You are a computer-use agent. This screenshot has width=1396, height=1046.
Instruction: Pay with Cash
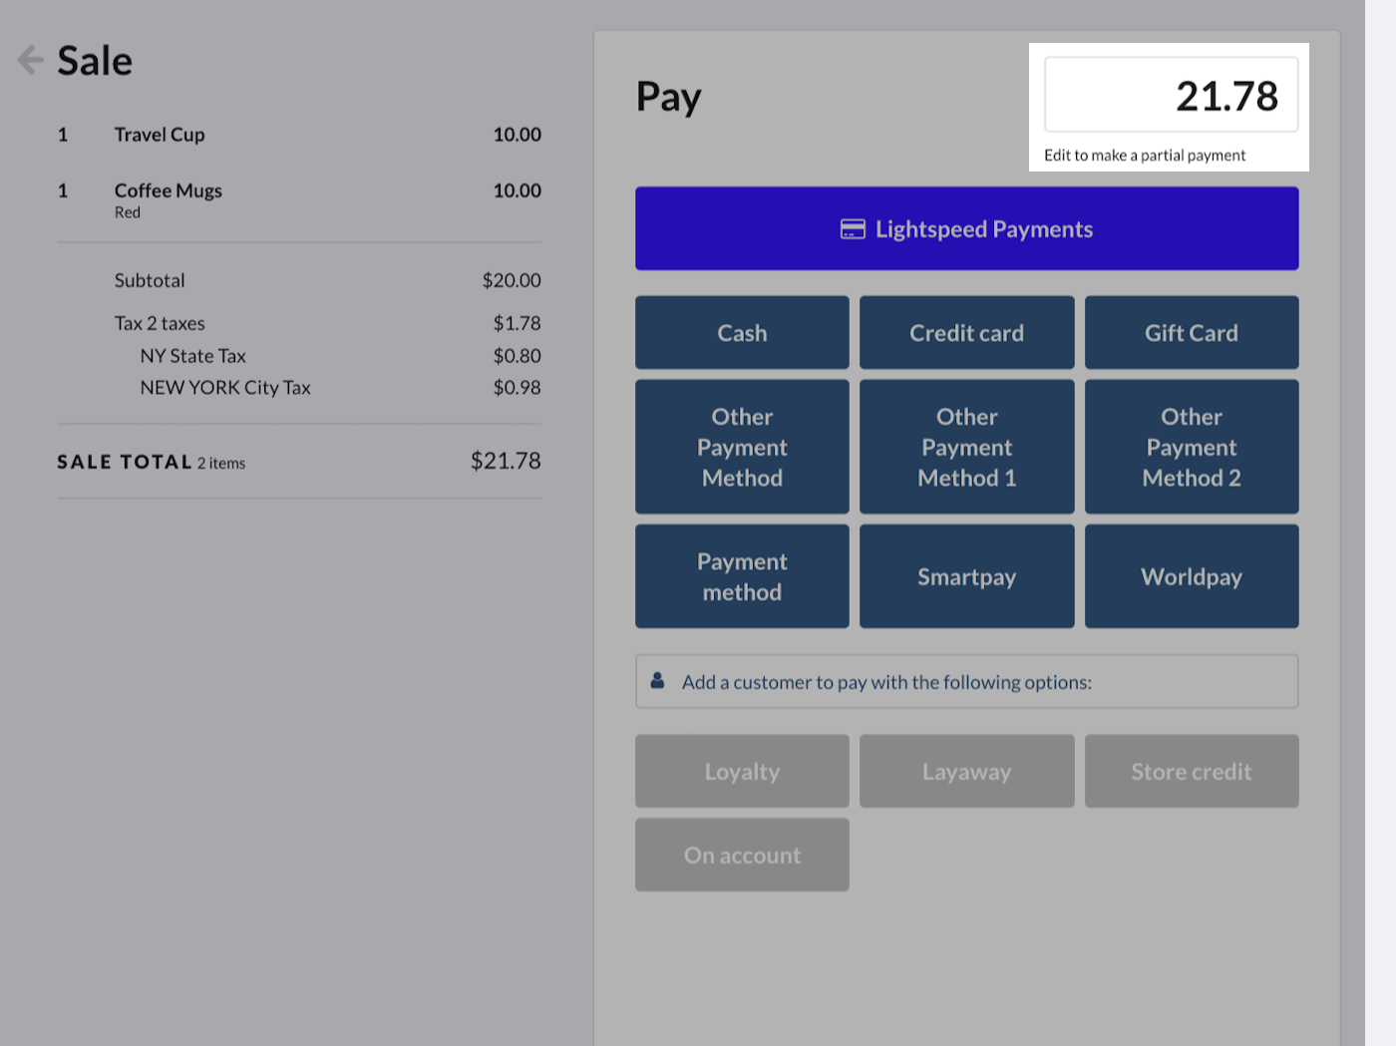(742, 333)
